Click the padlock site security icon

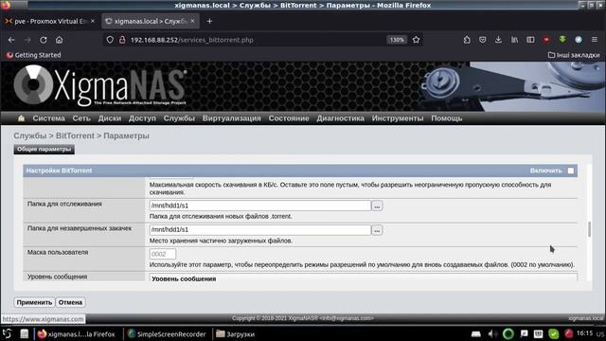122,40
